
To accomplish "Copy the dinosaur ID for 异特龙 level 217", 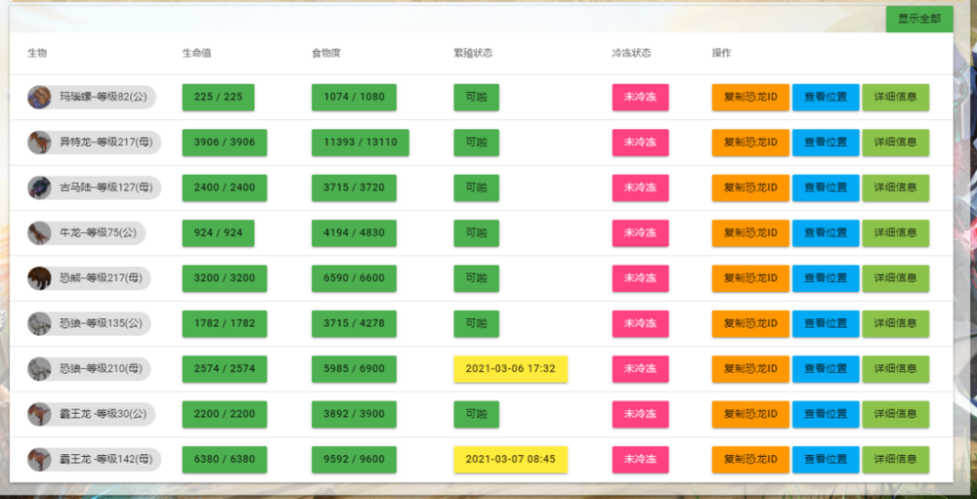I will [749, 143].
